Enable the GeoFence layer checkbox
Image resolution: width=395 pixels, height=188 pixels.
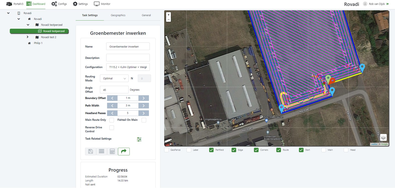point(167,150)
